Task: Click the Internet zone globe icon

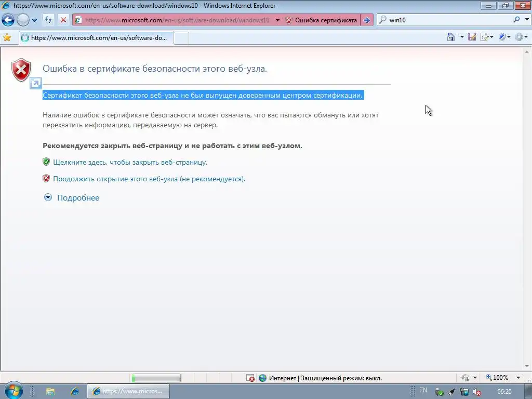Action: 262,378
